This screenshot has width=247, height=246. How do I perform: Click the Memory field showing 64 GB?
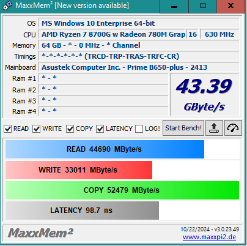(x=139, y=45)
